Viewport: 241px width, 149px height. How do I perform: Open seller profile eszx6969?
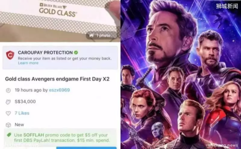pyautogui.click(x=59, y=90)
